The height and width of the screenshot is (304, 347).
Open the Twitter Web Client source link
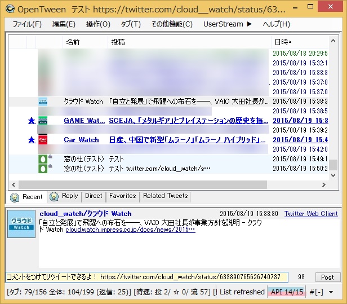pyautogui.click(x=311, y=214)
